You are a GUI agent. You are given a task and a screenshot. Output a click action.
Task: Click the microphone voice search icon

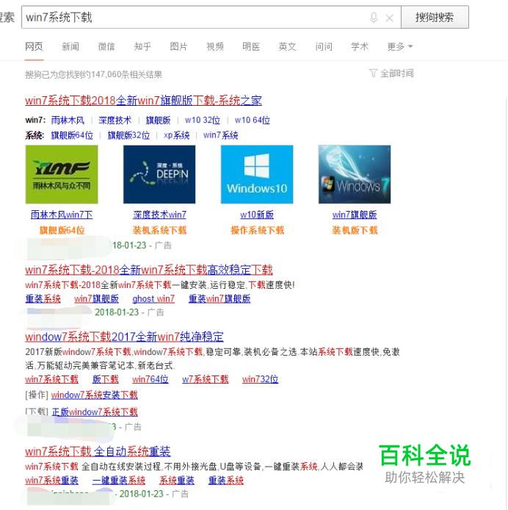click(374, 18)
